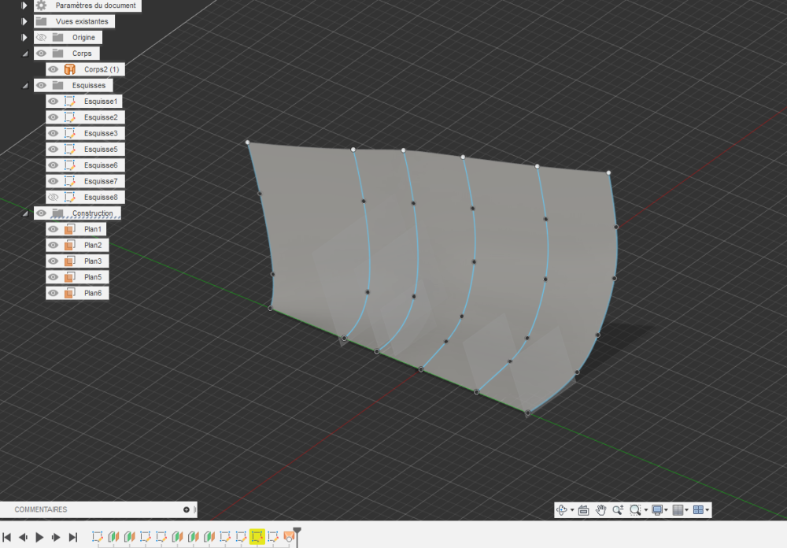The height and width of the screenshot is (548, 787).
Task: Click the Corps2 body icon
Action: (x=70, y=69)
